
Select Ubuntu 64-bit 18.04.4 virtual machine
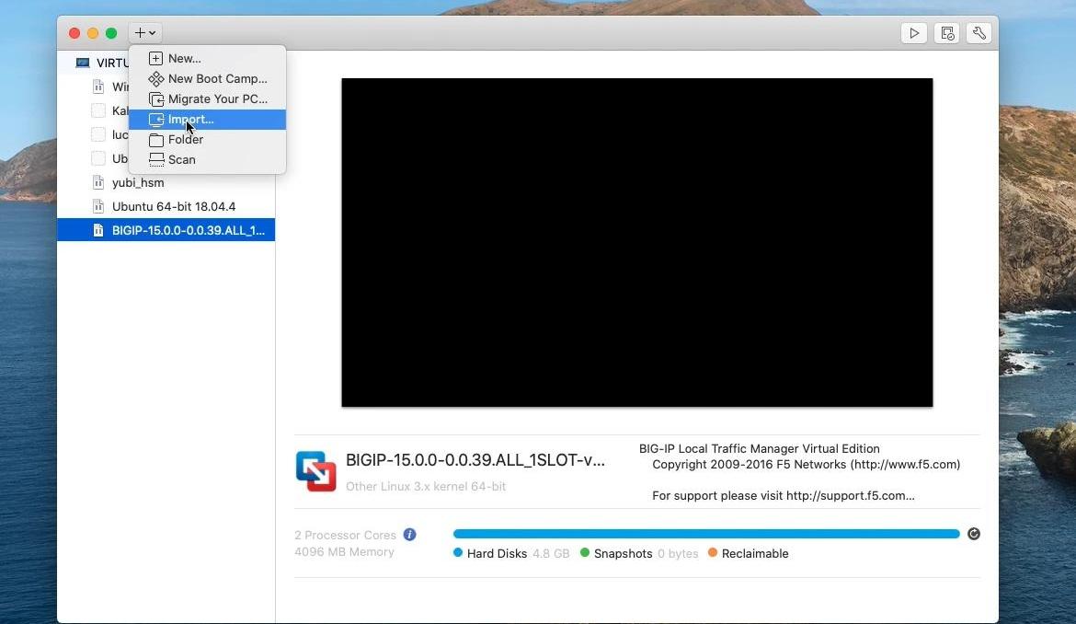point(166,207)
